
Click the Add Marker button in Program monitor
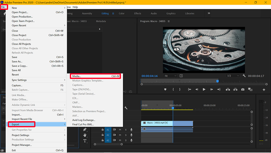(165, 90)
